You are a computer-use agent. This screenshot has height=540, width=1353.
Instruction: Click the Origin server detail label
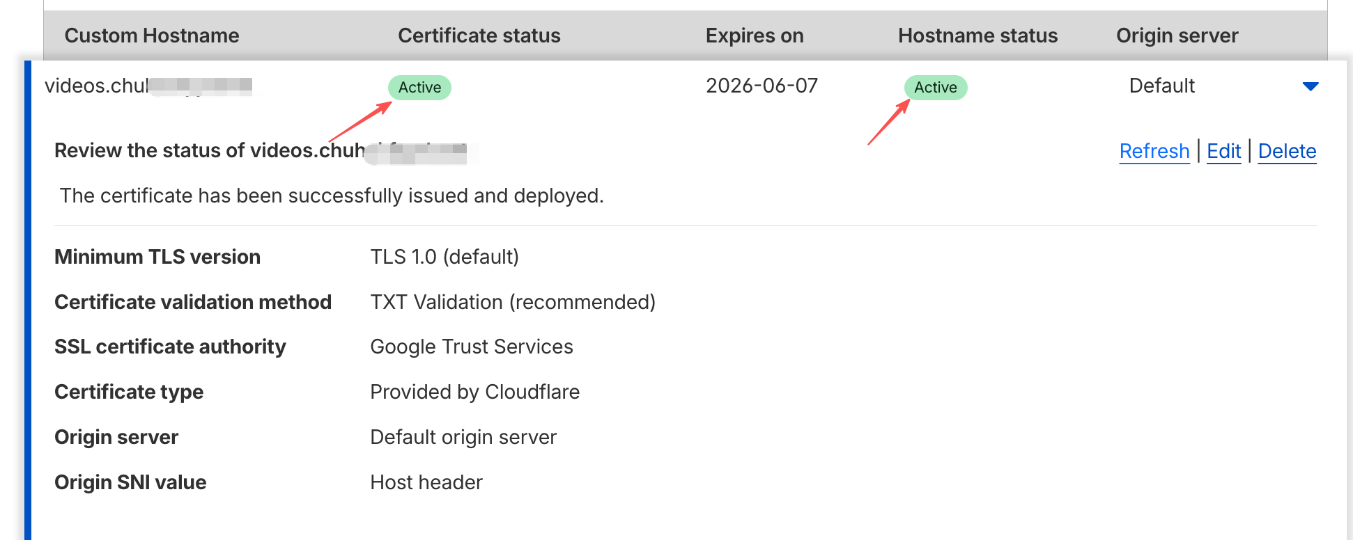point(116,437)
